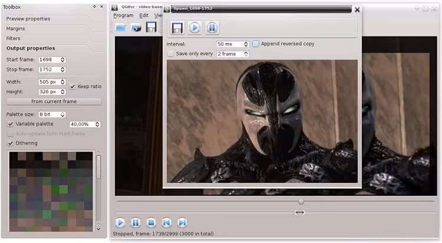Click the GIF preview image

(x=262, y=121)
